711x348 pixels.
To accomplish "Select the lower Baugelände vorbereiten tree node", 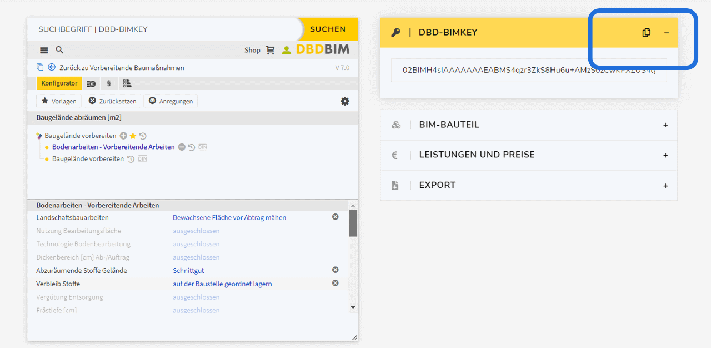I will 88,159.
